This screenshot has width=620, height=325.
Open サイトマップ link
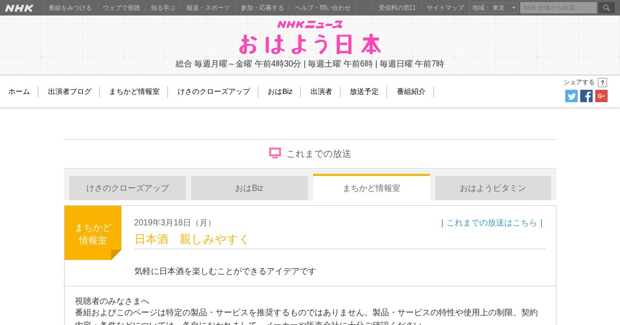[445, 8]
